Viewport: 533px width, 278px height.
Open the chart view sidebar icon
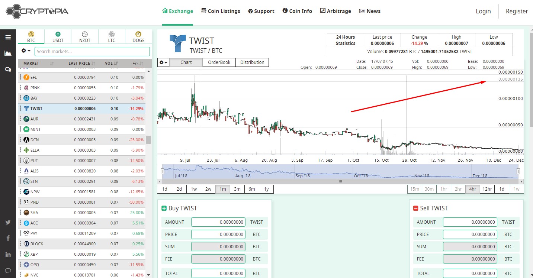8,53
